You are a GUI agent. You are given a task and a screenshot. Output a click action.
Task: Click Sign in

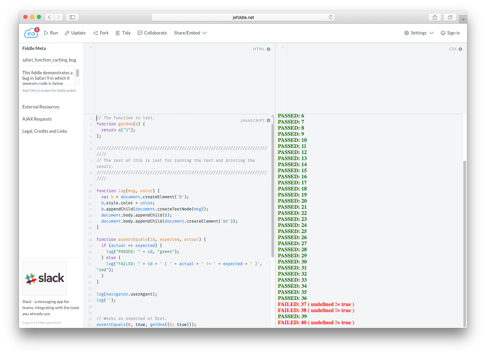450,33
